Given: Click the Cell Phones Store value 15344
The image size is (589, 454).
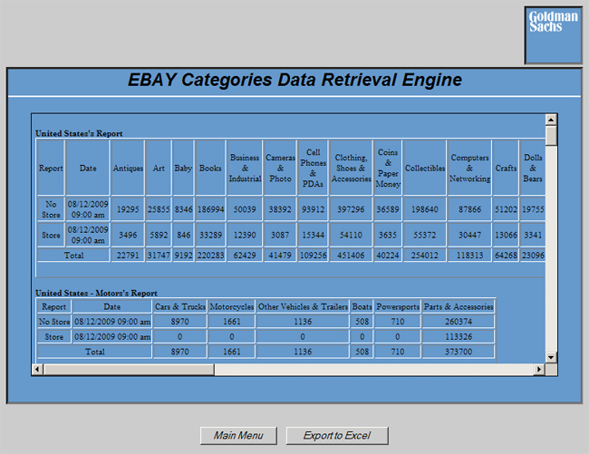Looking at the screenshot, I should [313, 235].
